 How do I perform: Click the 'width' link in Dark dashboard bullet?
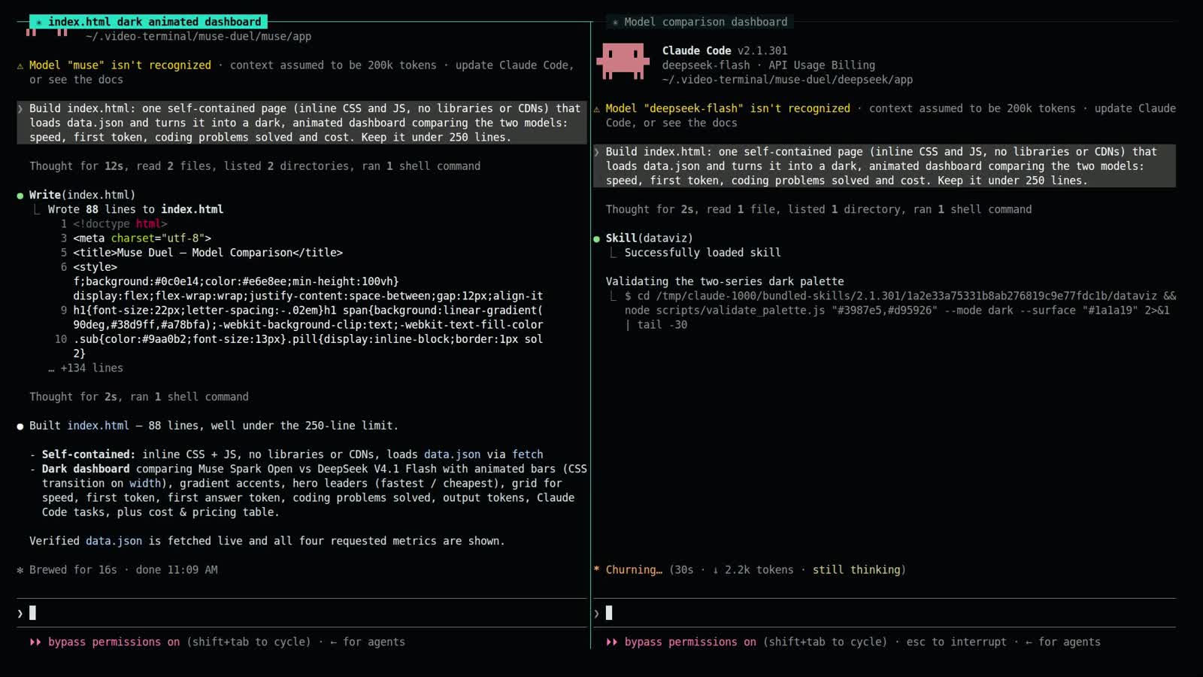pyautogui.click(x=145, y=483)
